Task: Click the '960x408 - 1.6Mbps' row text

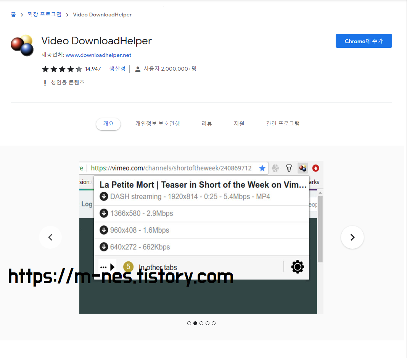Action: tap(139, 230)
